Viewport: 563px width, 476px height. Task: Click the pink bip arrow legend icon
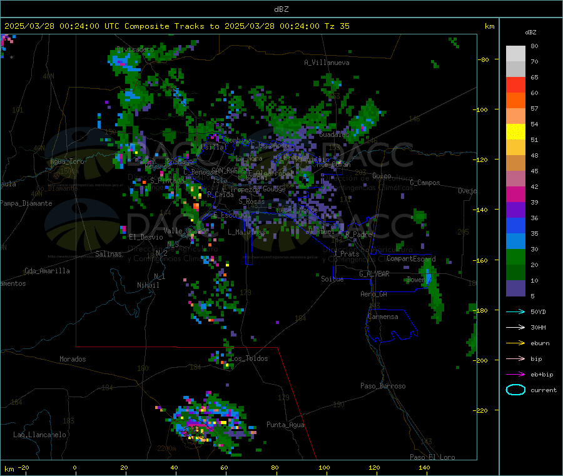coord(515,358)
